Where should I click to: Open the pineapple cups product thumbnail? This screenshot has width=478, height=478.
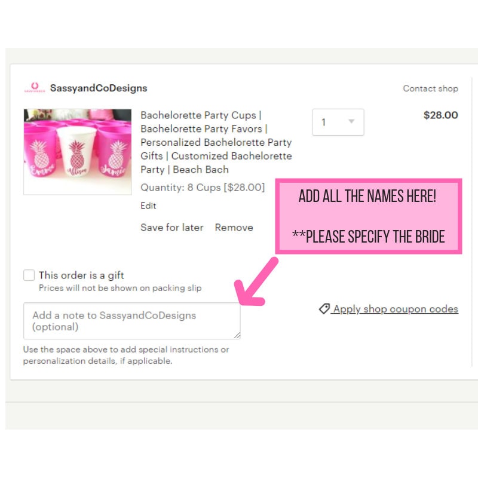[78, 152]
